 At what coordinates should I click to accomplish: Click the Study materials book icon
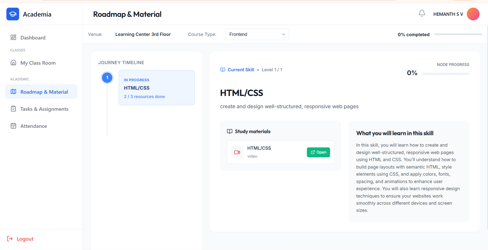pos(230,131)
